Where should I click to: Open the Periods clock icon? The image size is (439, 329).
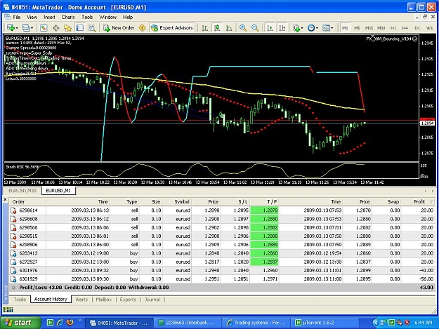coord(311,28)
